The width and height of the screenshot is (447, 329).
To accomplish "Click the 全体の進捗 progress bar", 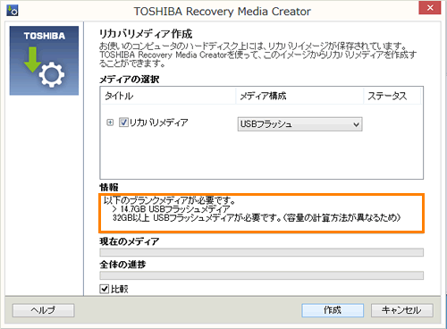I will [261, 275].
